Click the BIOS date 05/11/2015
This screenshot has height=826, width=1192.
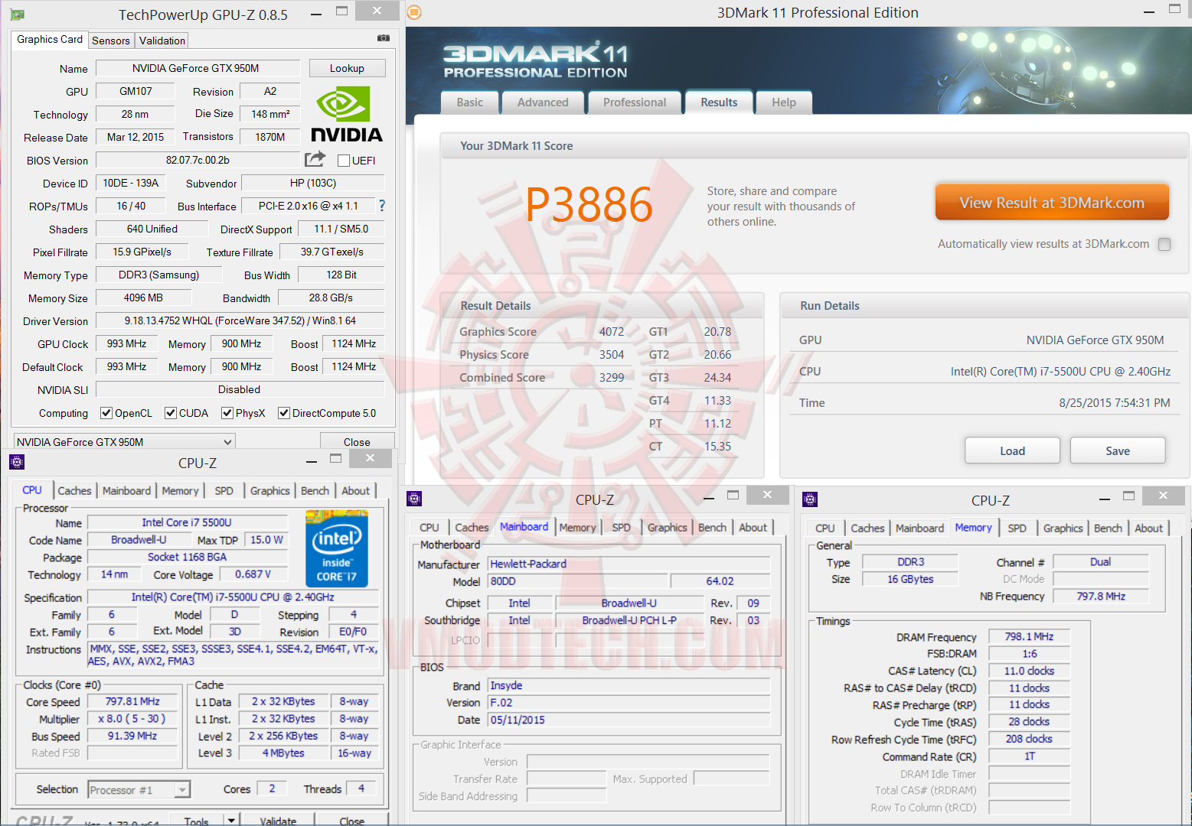tap(629, 720)
